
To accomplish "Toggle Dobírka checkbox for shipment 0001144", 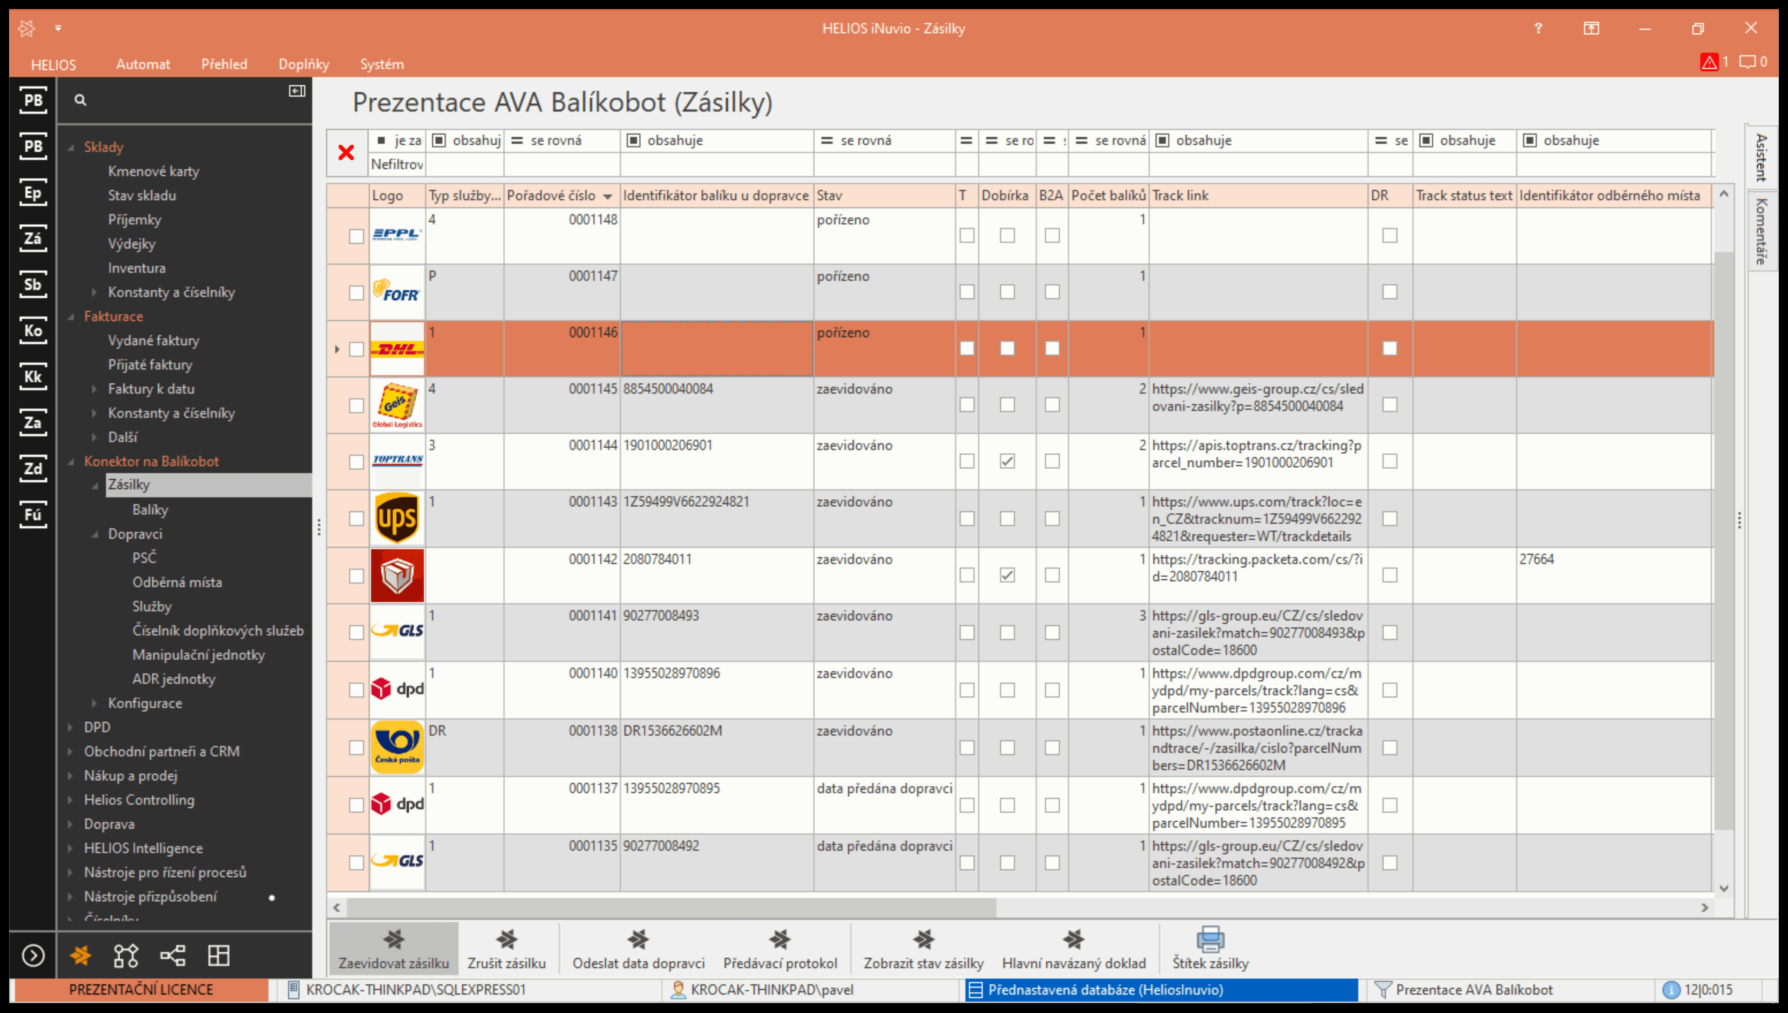I will click(x=1007, y=461).
